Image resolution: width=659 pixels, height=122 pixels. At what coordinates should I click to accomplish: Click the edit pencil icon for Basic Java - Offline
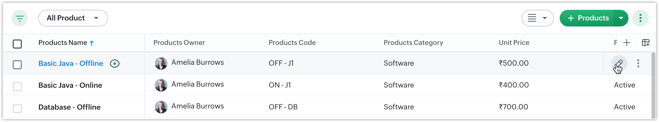(619, 63)
